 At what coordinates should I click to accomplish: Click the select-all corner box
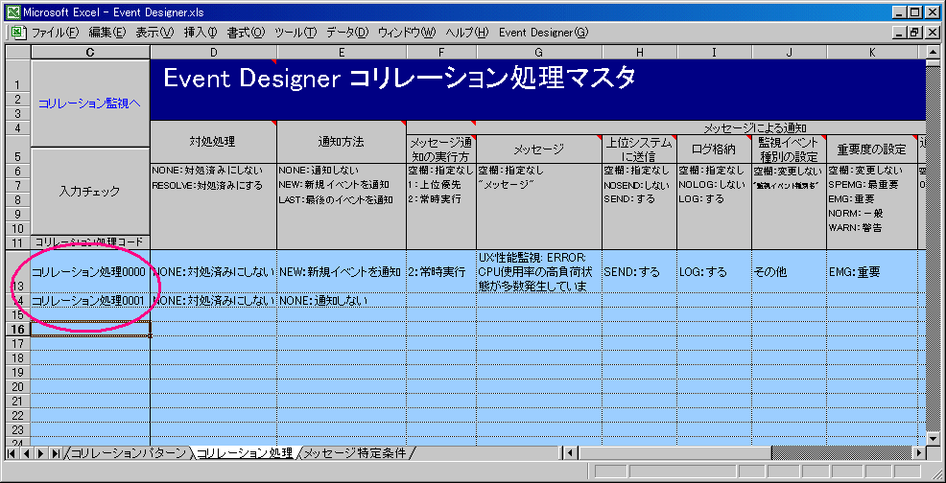(x=17, y=53)
